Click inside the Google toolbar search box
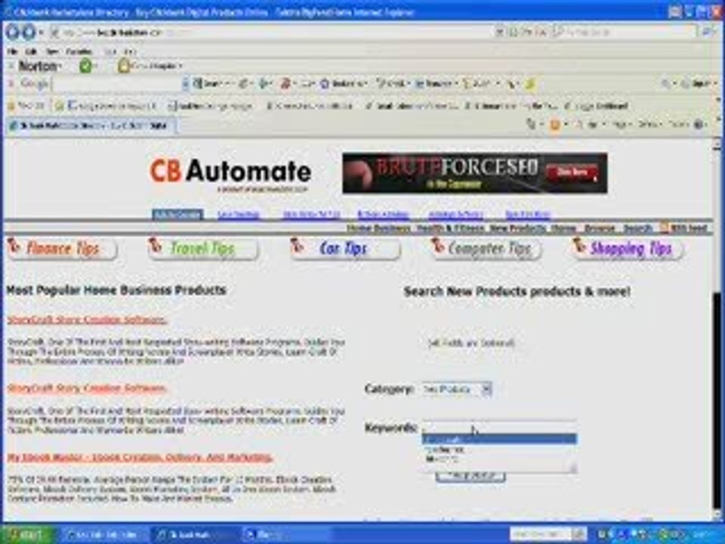 coord(119,84)
